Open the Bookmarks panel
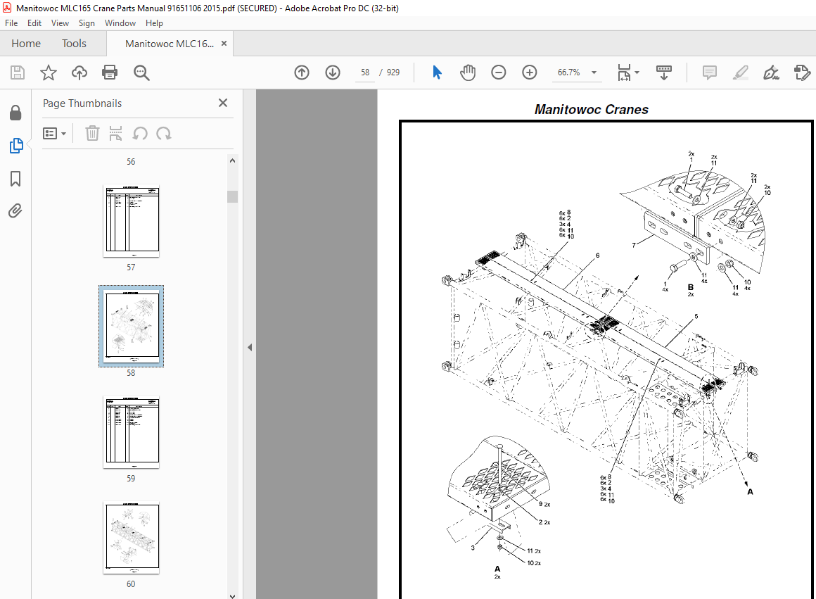Image resolution: width=816 pixels, height=599 pixels. pos(15,179)
